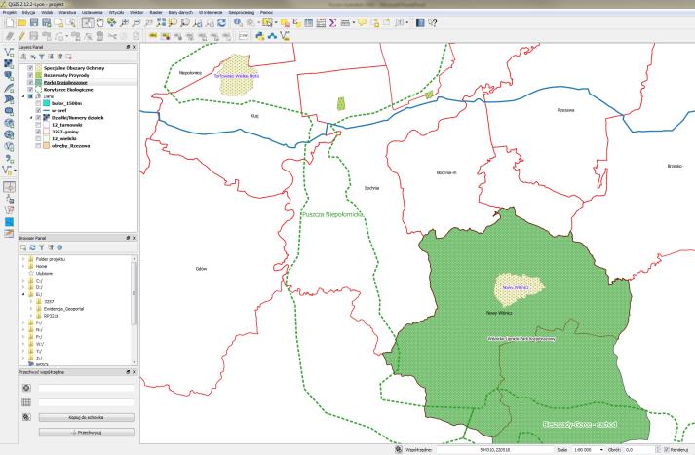The image size is (695, 455).
Task: Select the Zoom in magnifier tool
Action: pyautogui.click(x=125, y=22)
